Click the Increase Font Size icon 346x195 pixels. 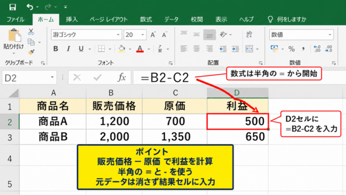[x=153, y=35]
